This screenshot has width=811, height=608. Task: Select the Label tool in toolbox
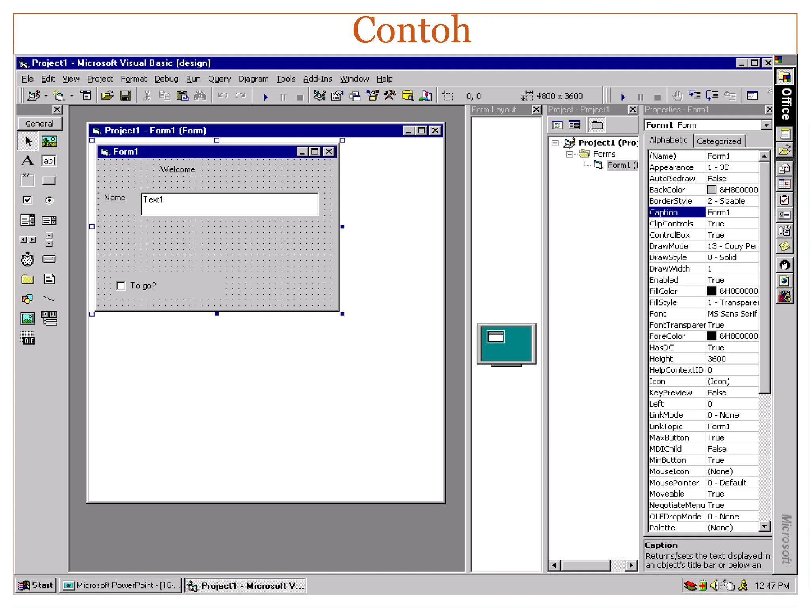[27, 161]
